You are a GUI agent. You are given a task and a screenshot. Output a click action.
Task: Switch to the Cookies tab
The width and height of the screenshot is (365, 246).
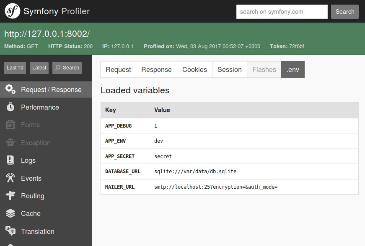(194, 69)
